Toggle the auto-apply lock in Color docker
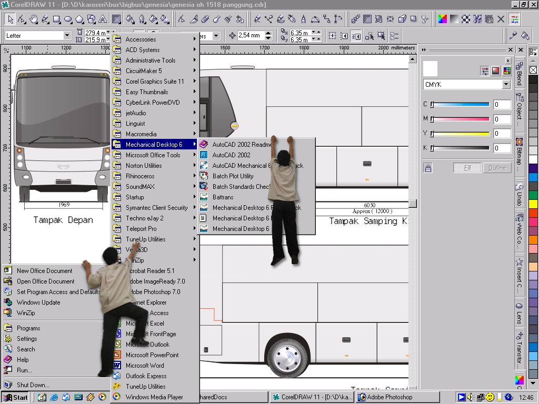539x404 pixels. coord(428,168)
